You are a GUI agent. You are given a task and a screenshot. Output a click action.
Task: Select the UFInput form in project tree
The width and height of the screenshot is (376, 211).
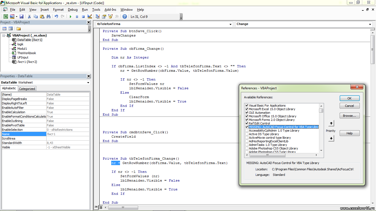tap(23, 57)
